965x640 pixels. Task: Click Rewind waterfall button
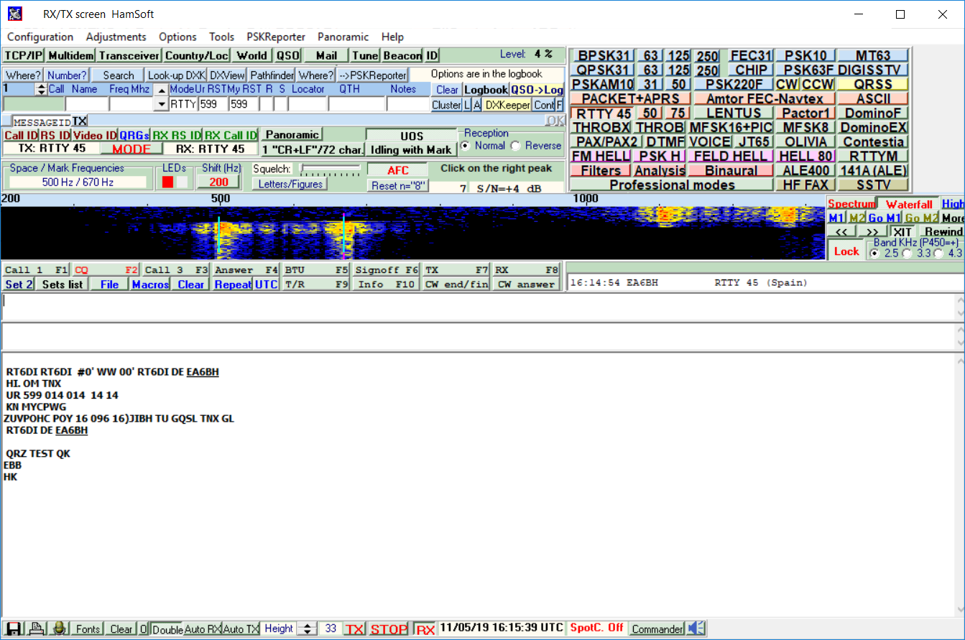942,231
